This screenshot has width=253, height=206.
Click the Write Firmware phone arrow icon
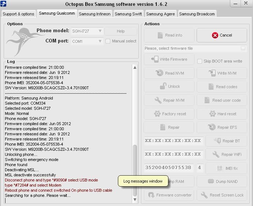[x=155, y=59]
